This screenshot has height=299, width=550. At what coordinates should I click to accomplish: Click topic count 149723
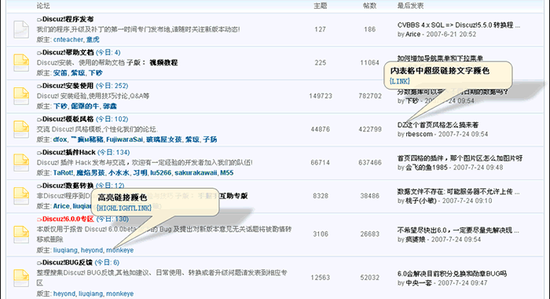[321, 96]
